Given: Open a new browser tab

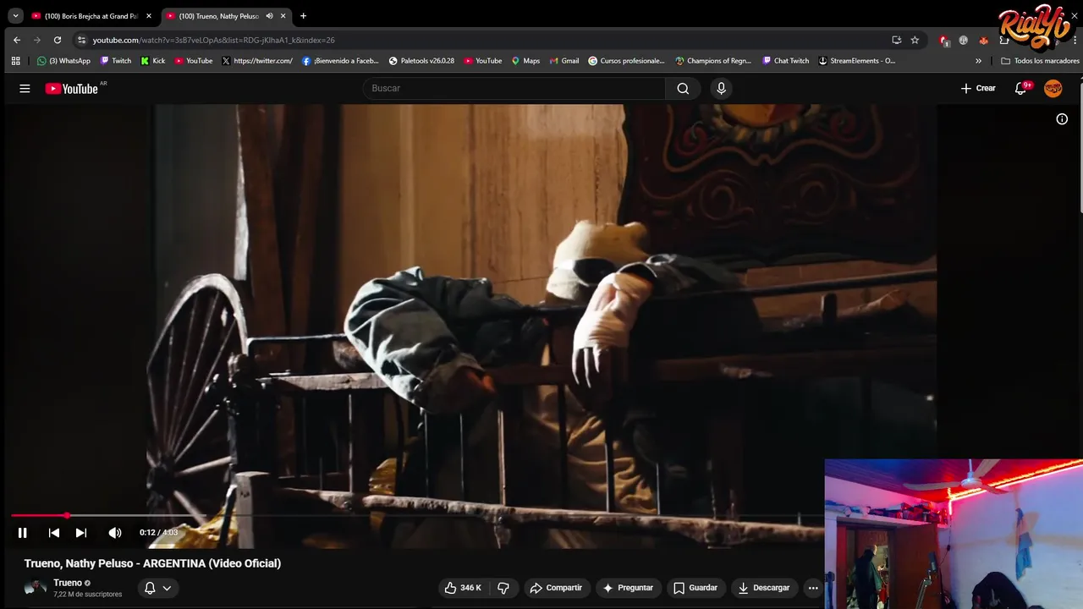Looking at the screenshot, I should click(x=303, y=16).
